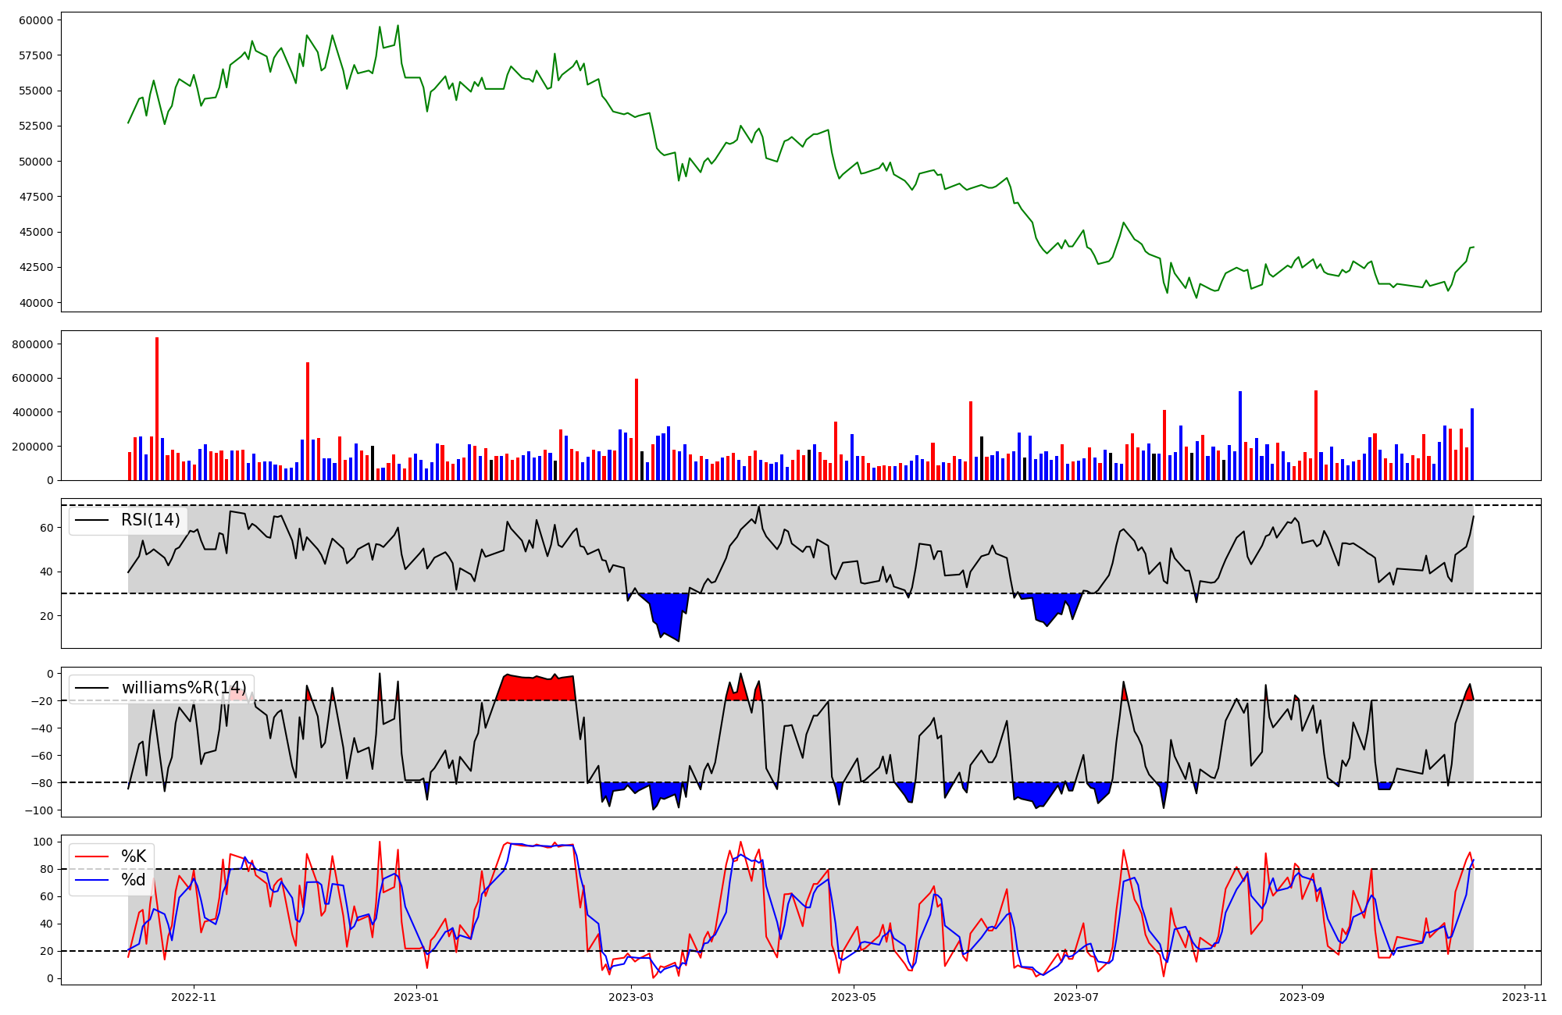This screenshot has height=1015, width=1562.
Task: Select the 2023-01 date axis tick label
Action: point(416,997)
